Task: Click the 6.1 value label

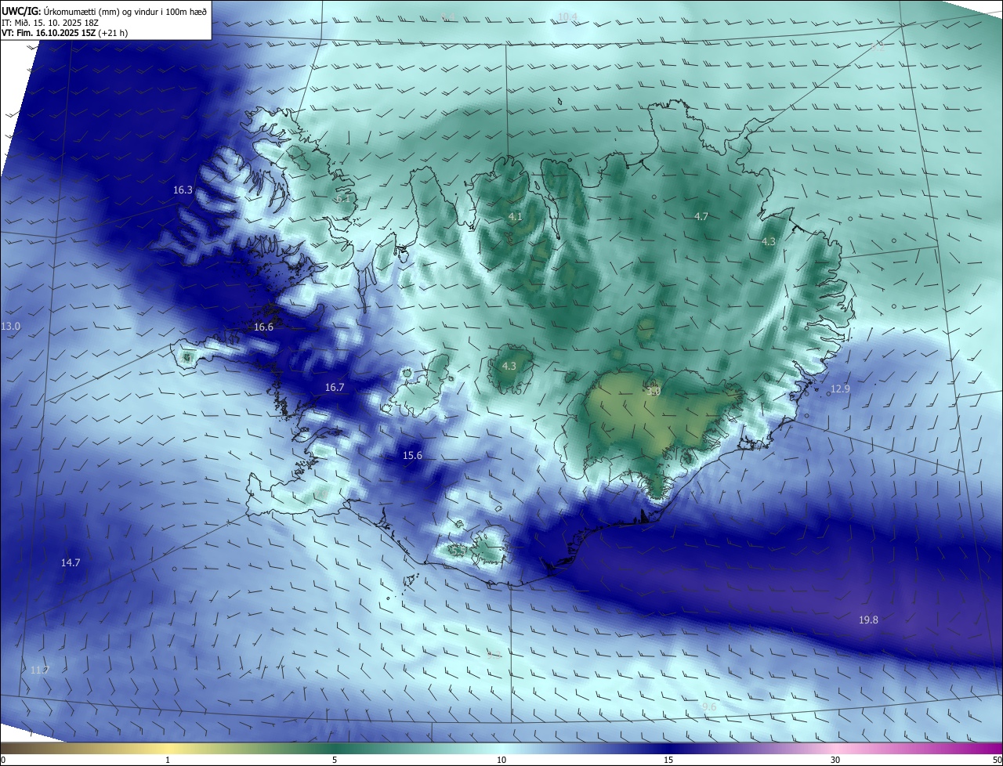Action: click(x=343, y=199)
